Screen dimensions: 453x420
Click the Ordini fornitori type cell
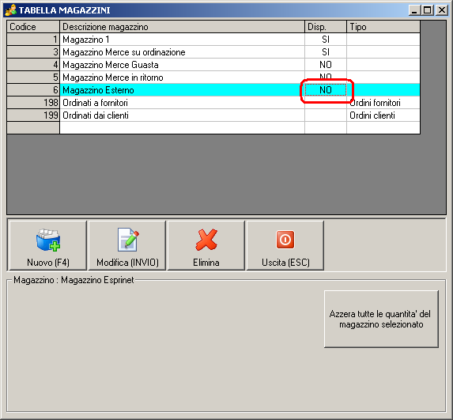[383, 103]
